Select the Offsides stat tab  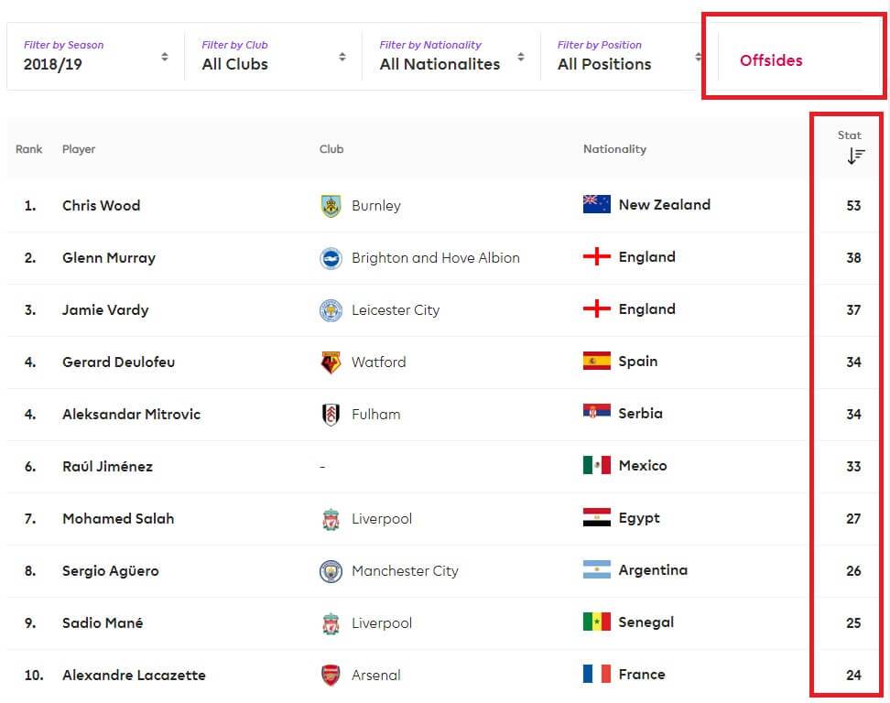(x=771, y=60)
